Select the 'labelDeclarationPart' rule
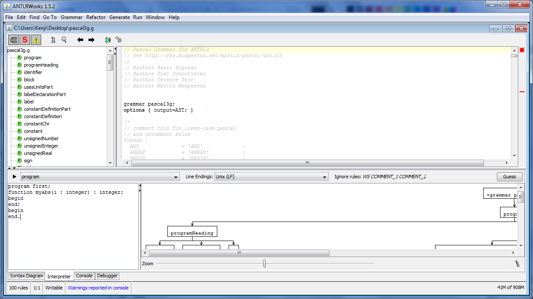 coord(45,94)
